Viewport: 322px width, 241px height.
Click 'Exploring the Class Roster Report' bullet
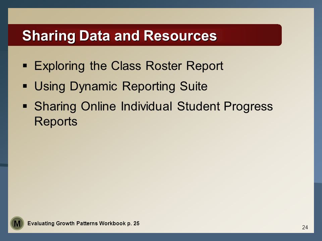click(129, 66)
